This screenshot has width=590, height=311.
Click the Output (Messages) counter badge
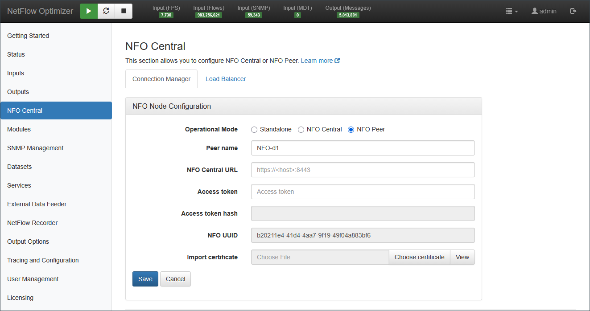pos(348,15)
